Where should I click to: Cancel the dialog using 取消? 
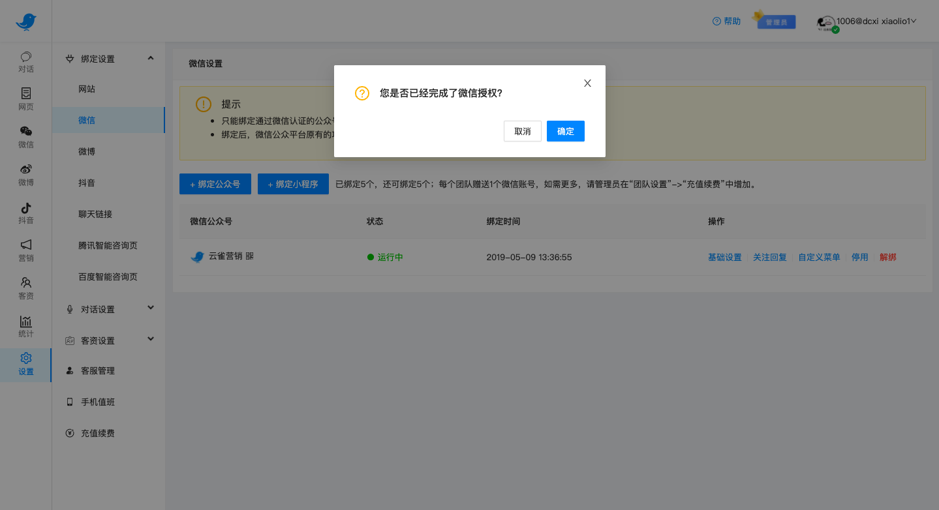tap(522, 131)
